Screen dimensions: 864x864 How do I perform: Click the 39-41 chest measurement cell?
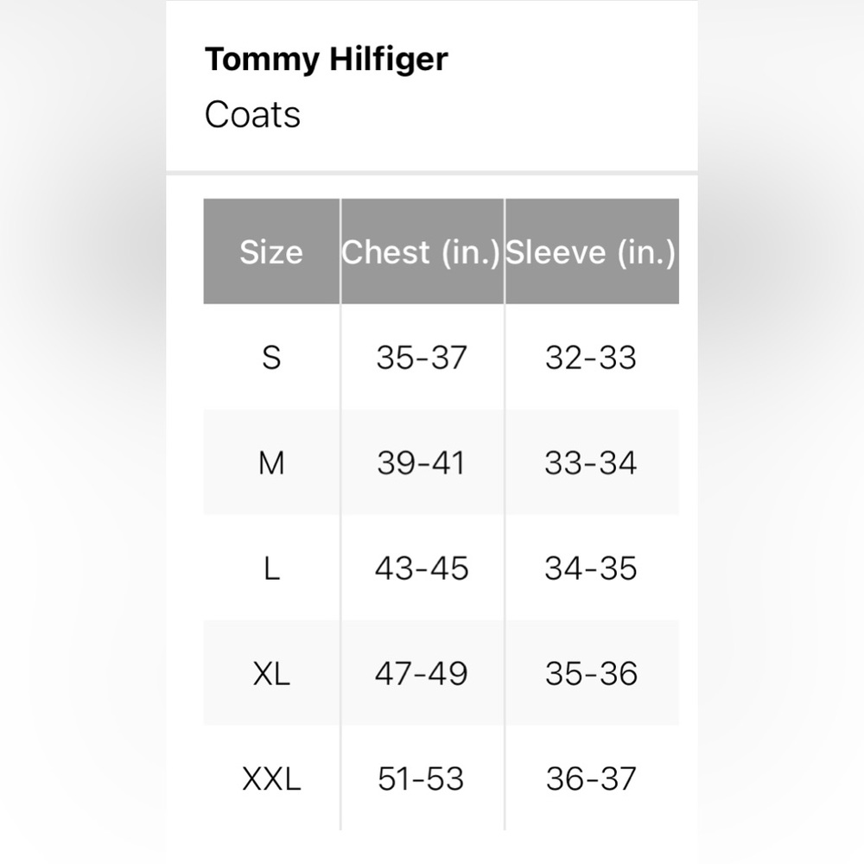coord(422,462)
